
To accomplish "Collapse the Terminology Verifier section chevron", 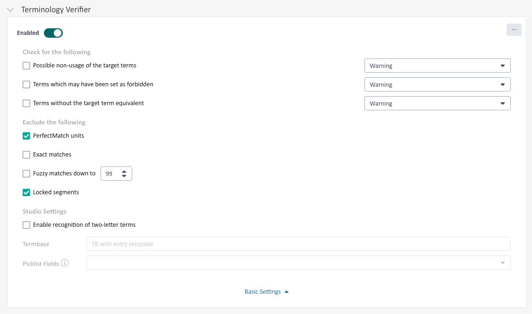I will (x=10, y=10).
